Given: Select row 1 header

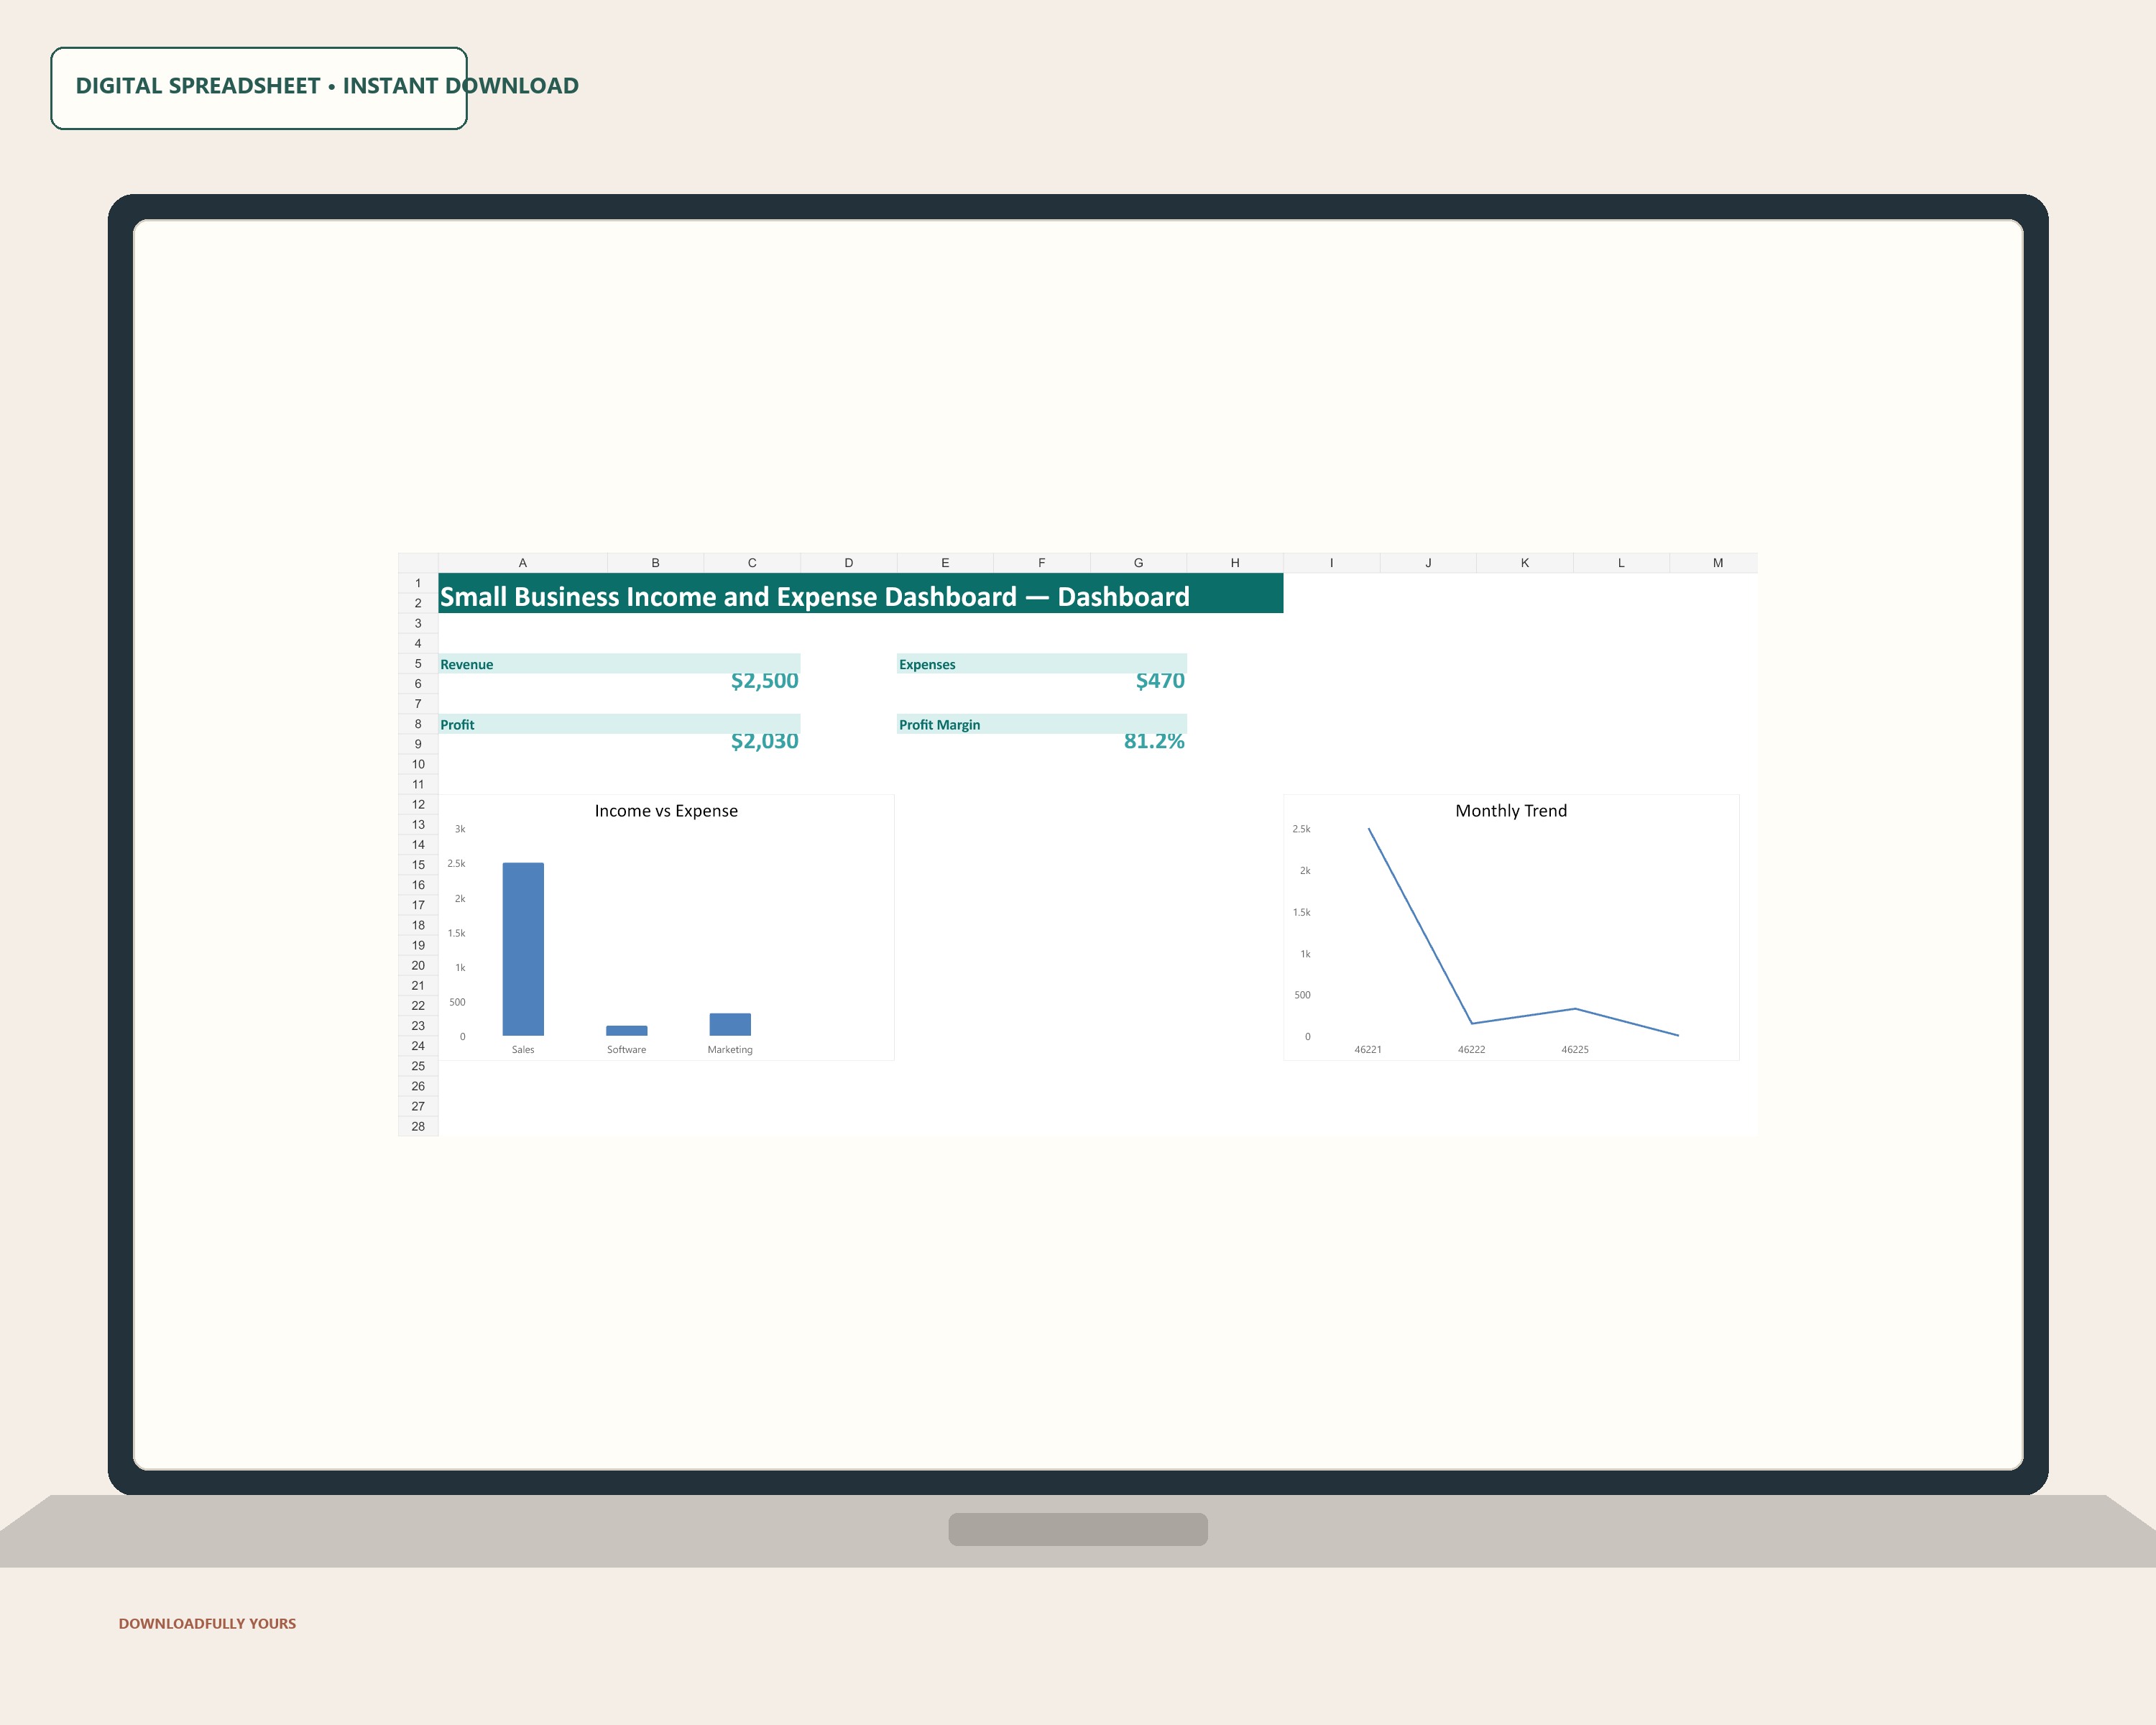Looking at the screenshot, I should (418, 583).
